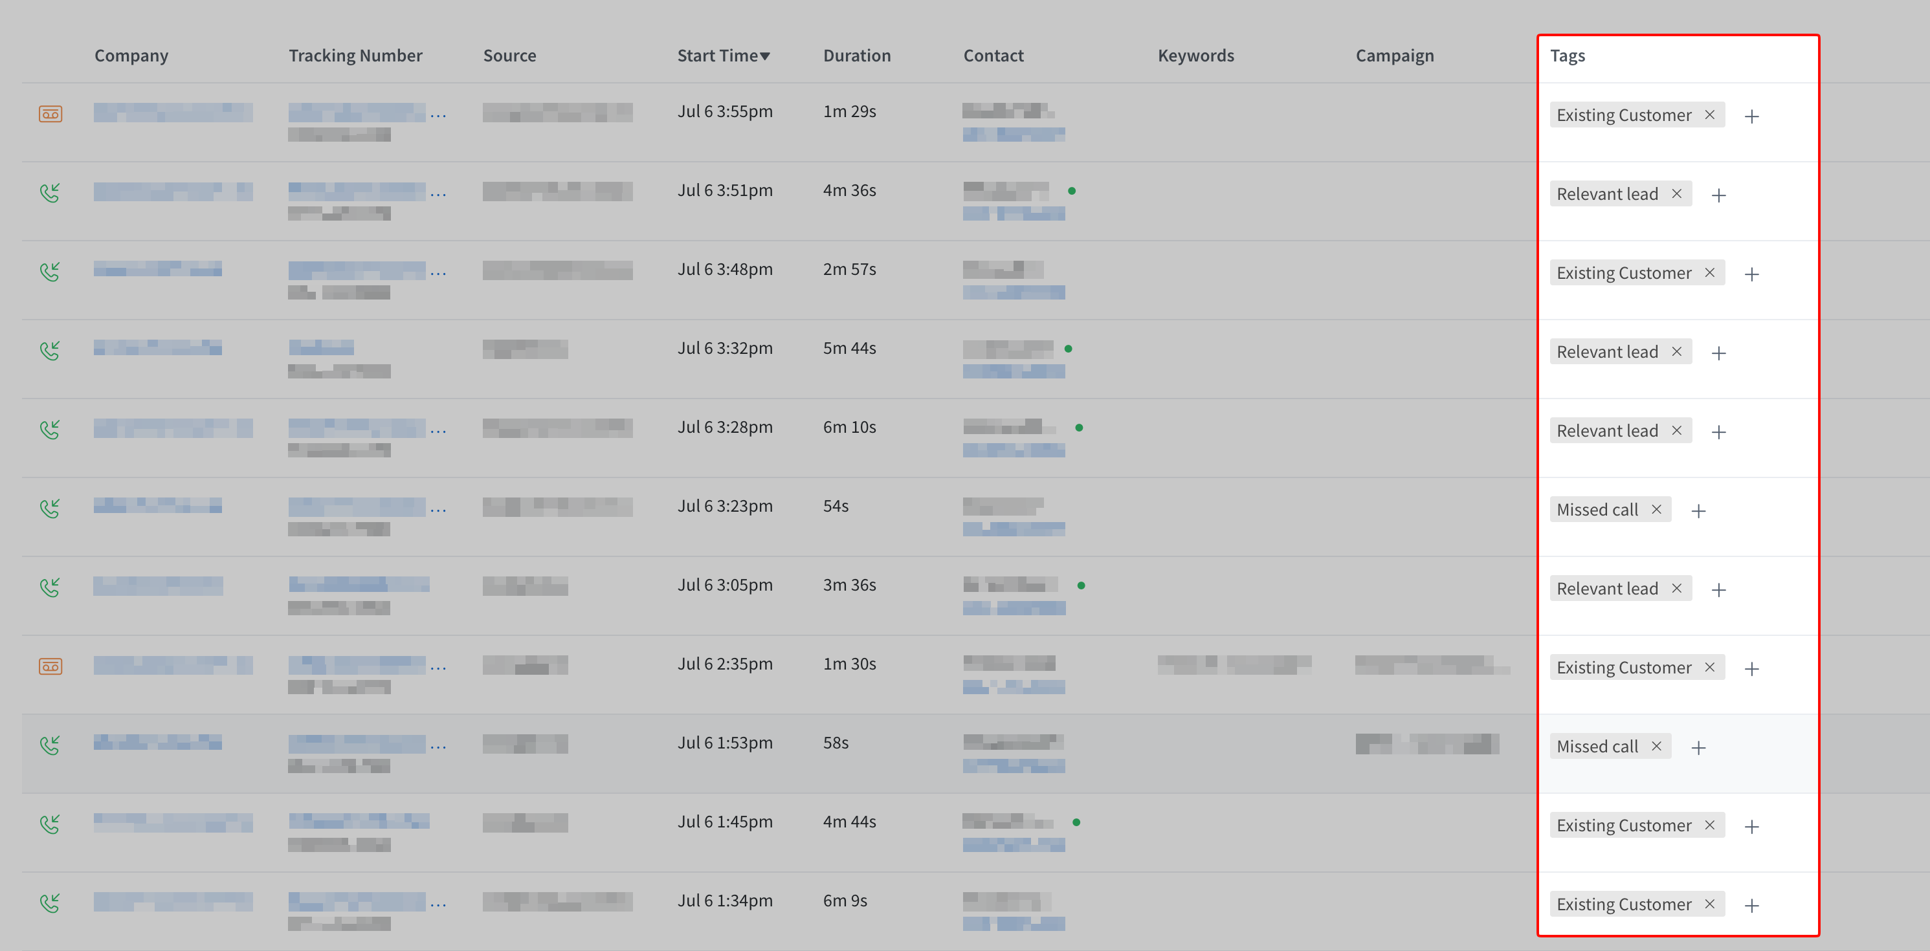Click the '4m 36s' duration value
This screenshot has height=951, width=1930.
point(849,190)
